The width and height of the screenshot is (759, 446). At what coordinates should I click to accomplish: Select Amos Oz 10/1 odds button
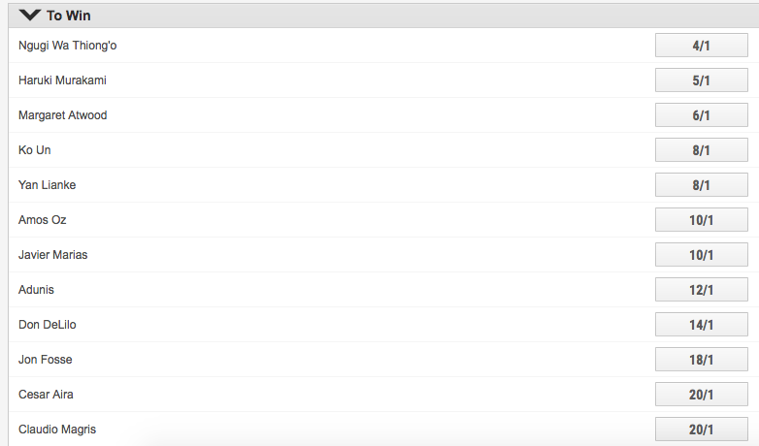click(x=701, y=220)
